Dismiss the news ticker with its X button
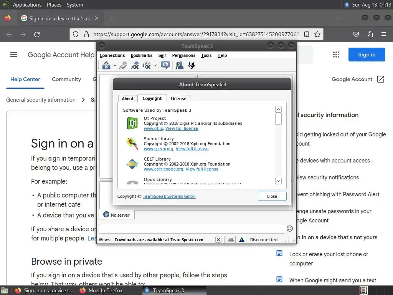393x295 pixels. (218, 240)
